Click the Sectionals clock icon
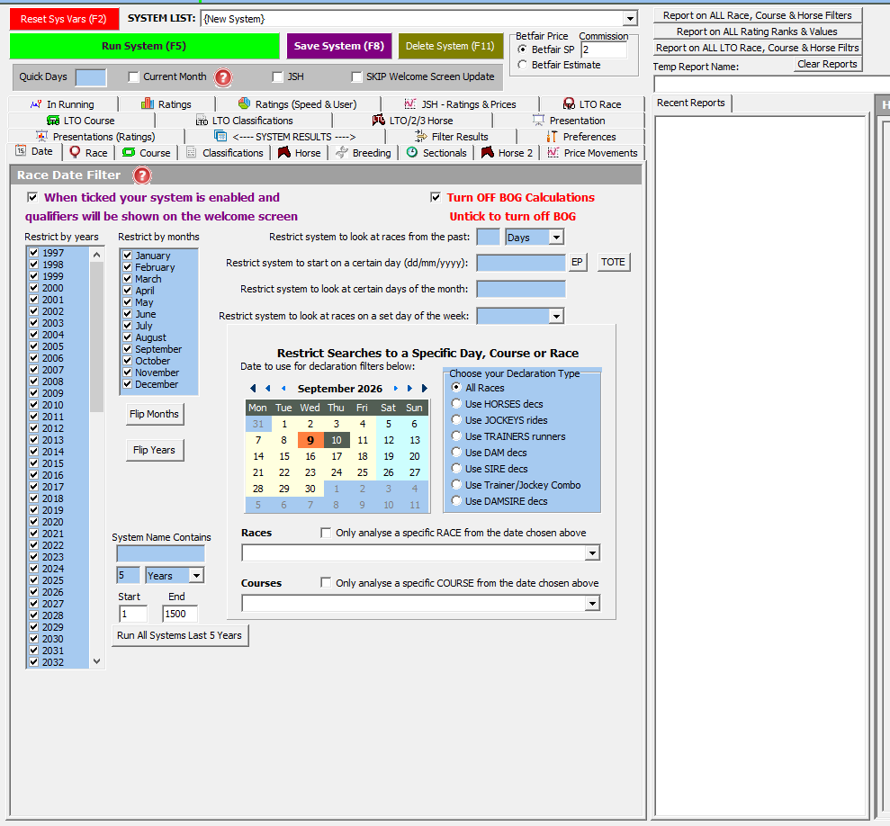Image resolution: width=890 pixels, height=826 pixels. (x=412, y=152)
